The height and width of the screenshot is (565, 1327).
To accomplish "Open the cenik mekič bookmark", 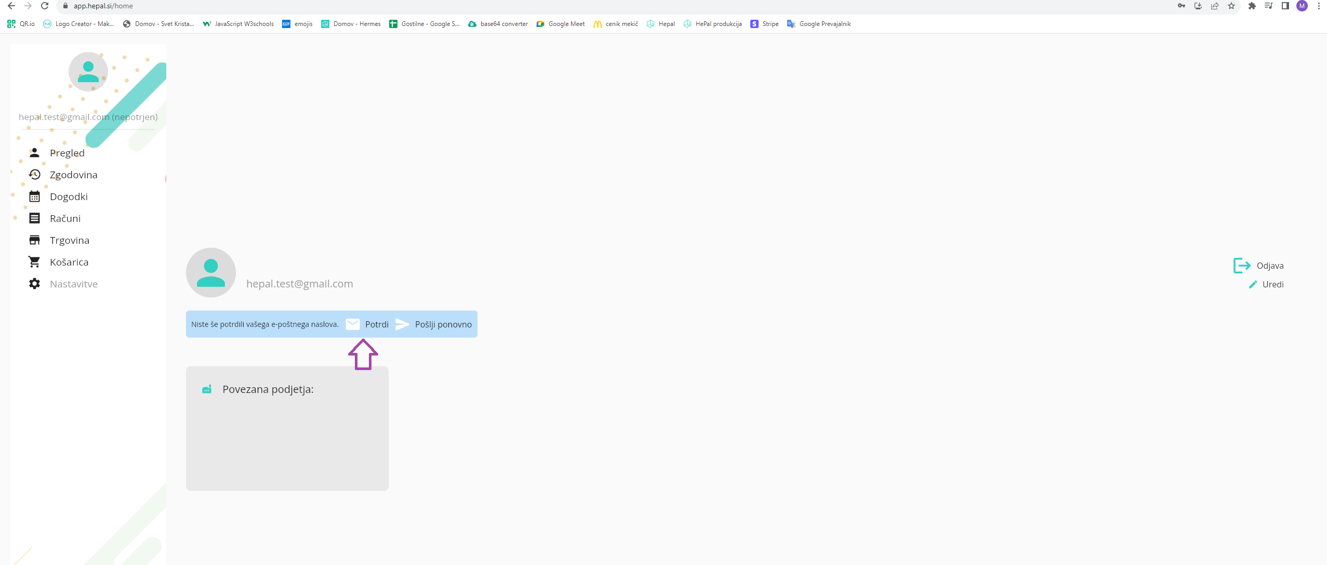I will 616,24.
